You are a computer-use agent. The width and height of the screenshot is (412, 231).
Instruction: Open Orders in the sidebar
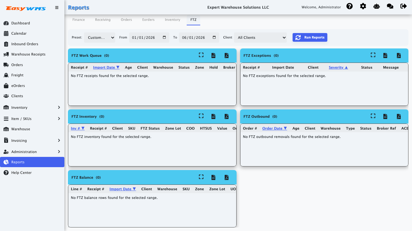click(x=32, y=65)
